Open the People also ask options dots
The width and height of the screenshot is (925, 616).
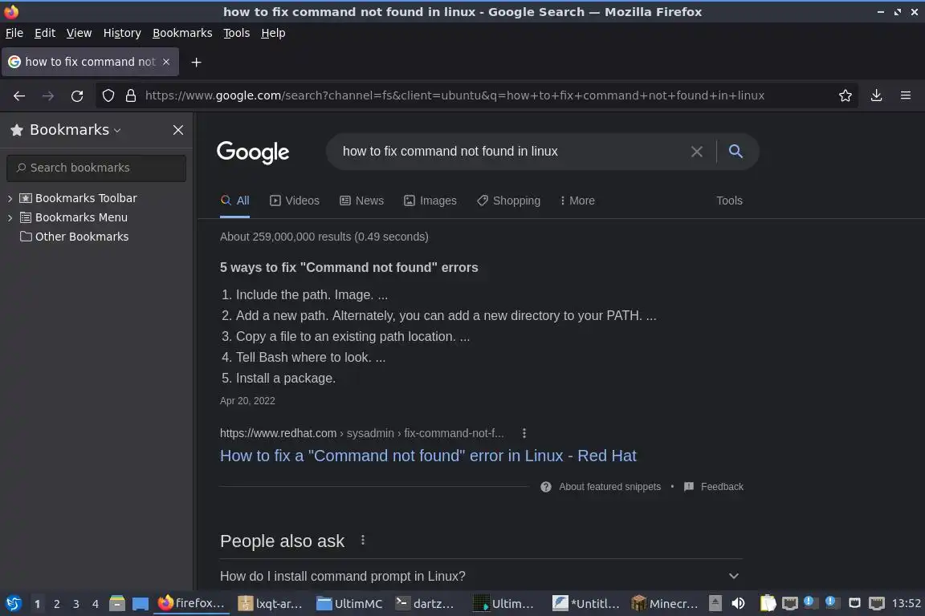(363, 540)
